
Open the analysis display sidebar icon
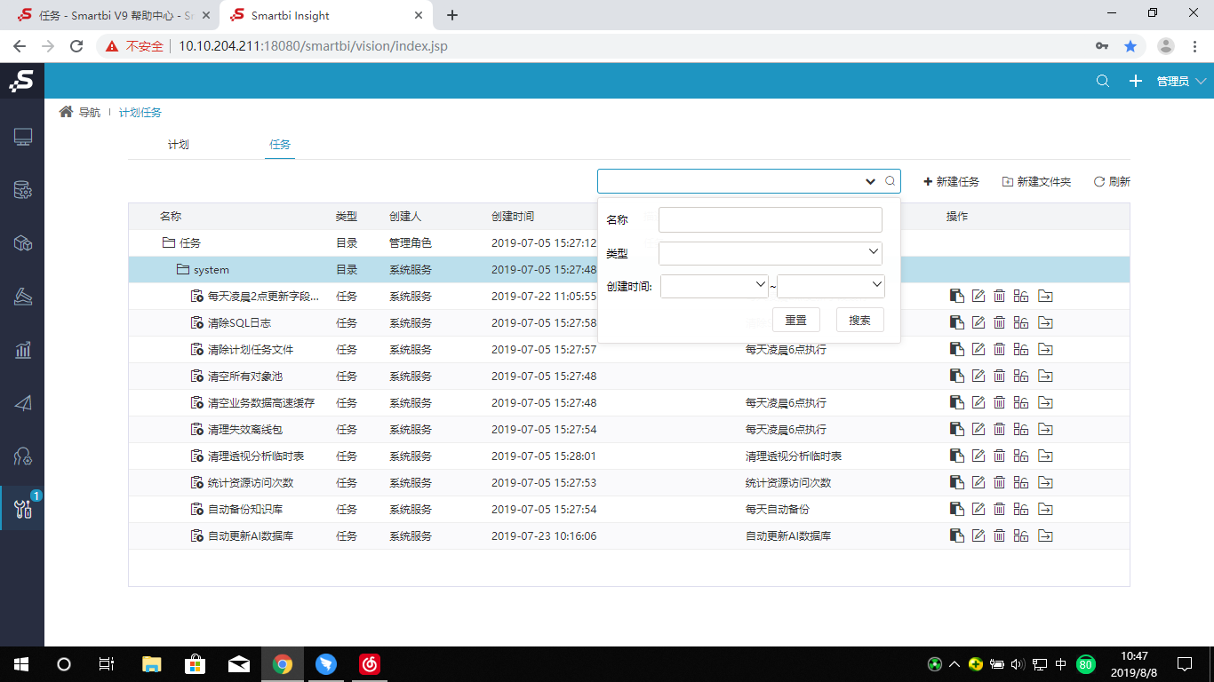[x=23, y=297]
